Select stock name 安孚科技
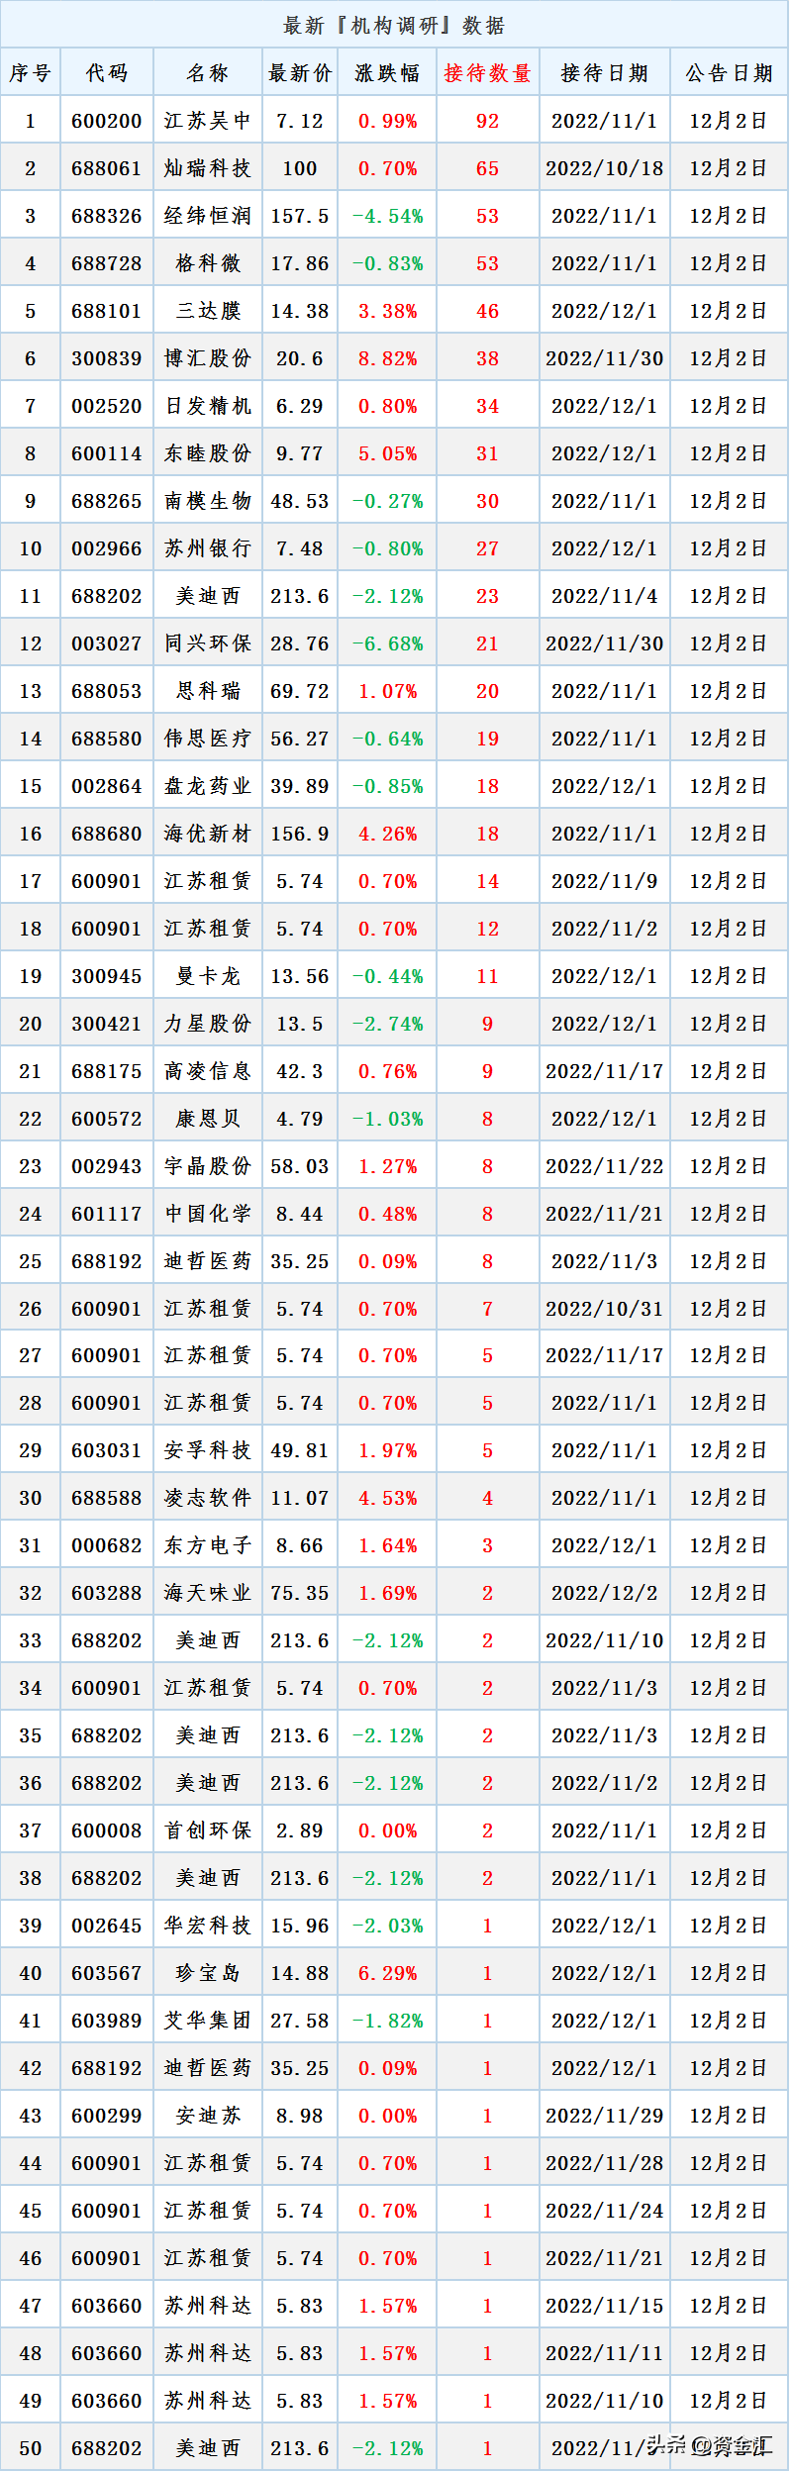The image size is (790, 2472). click(x=208, y=1450)
